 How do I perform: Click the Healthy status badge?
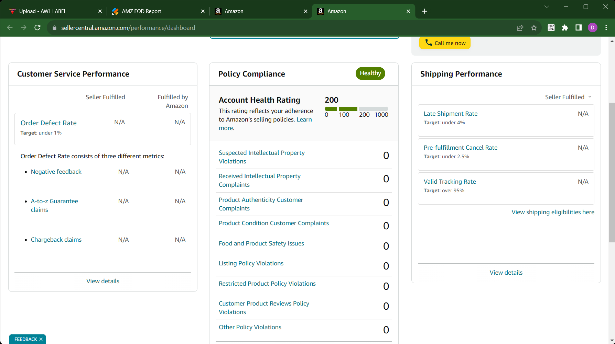(x=370, y=73)
